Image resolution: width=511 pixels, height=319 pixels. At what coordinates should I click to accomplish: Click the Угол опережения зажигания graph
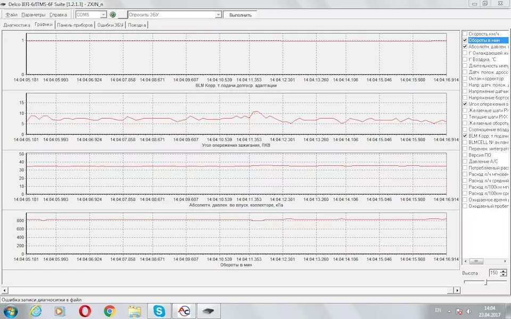click(x=236, y=114)
